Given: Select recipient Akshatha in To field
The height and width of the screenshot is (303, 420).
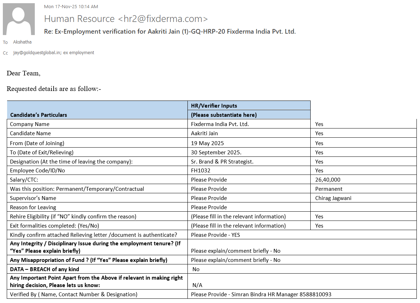Looking at the screenshot, I should tap(22, 42).
